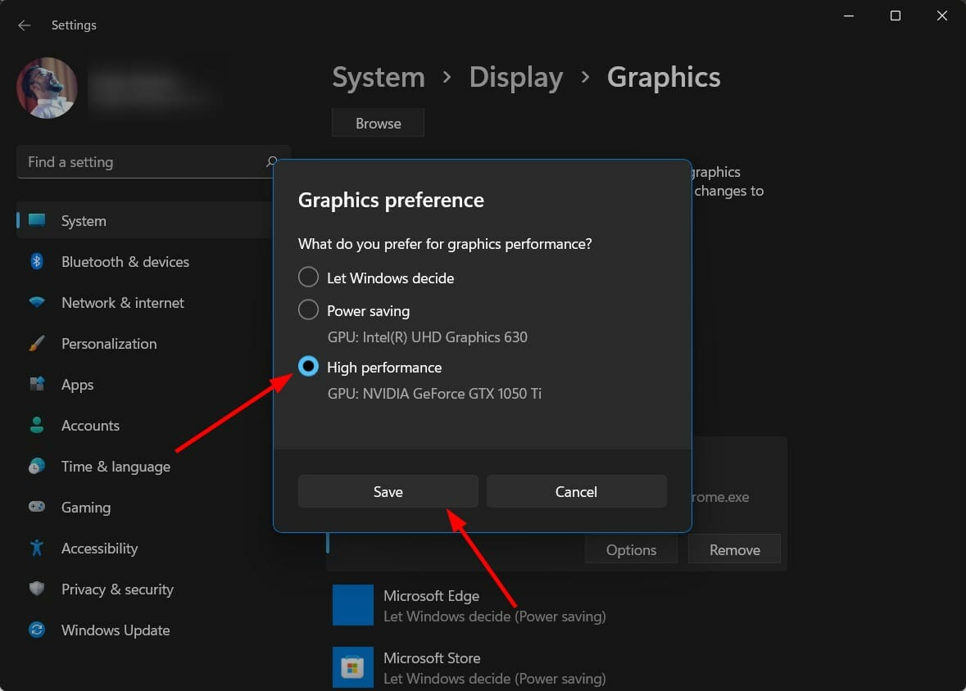Save the graphics preference
Screen dimensions: 966x691
pyautogui.click(x=388, y=491)
